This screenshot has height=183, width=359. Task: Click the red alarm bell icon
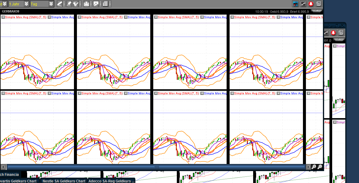pyautogui.click(x=311, y=4)
